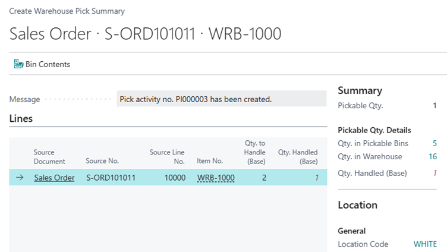Drill into Qty. Handled (Base) row value
The image size is (447, 252).
click(x=316, y=178)
